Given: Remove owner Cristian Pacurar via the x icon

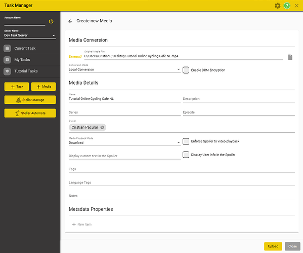Looking at the screenshot, I should (x=102, y=127).
